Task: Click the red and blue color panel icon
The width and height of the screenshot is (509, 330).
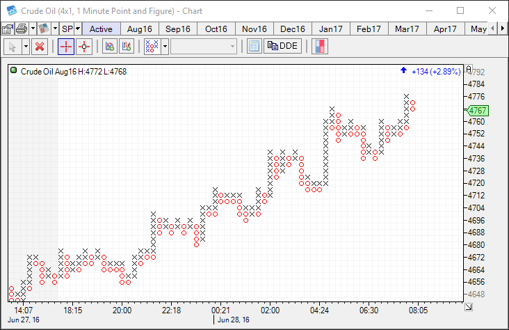Action: [x=321, y=47]
